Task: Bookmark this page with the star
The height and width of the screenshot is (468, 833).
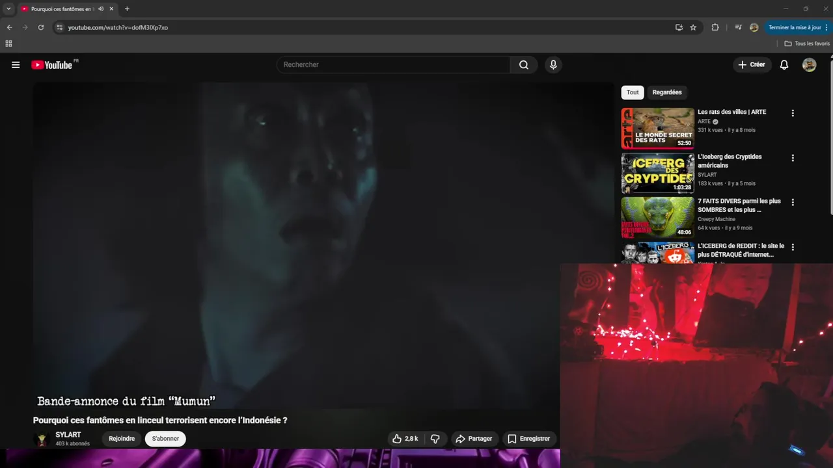Action: click(693, 27)
